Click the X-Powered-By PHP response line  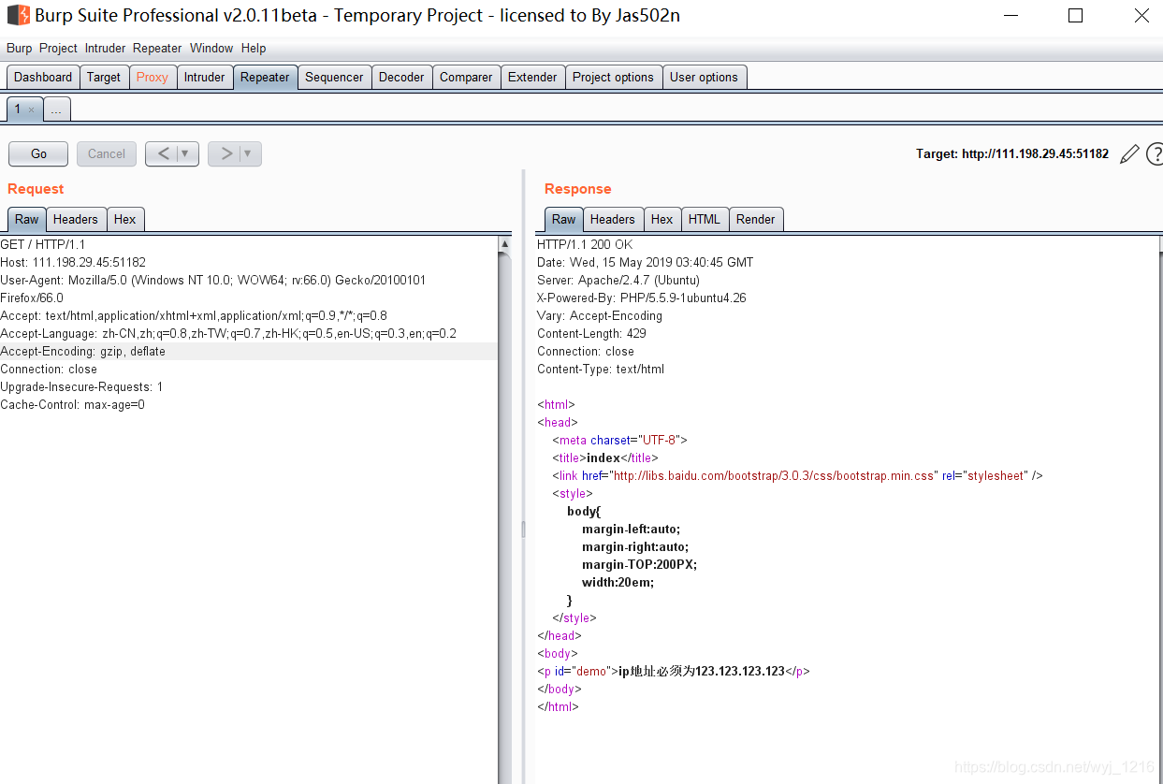tap(642, 298)
